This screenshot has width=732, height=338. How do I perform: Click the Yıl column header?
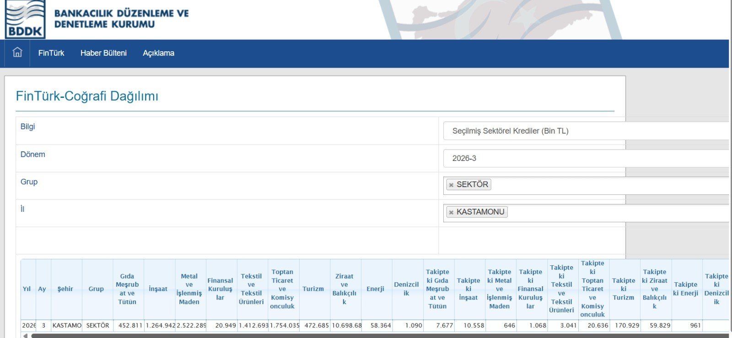(28, 289)
